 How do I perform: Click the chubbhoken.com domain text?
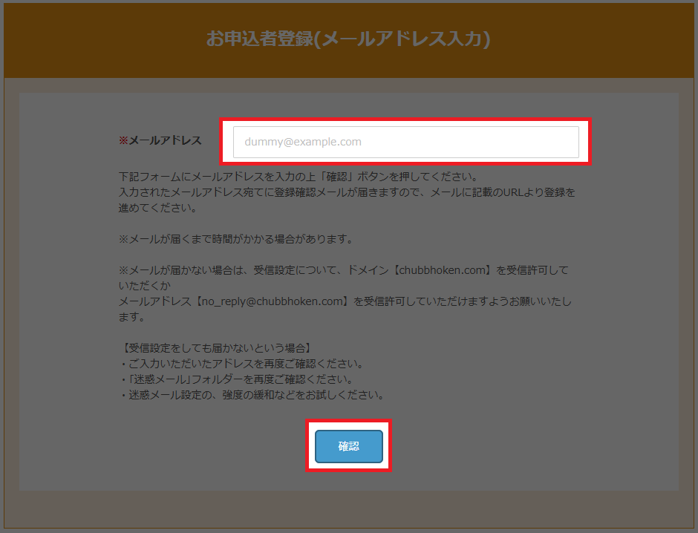pos(441,270)
